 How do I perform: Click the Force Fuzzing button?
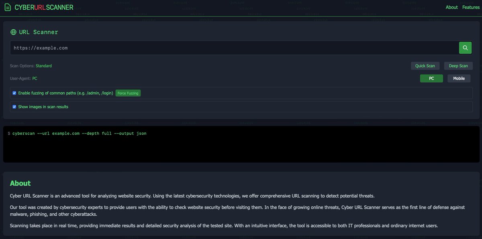coord(128,93)
